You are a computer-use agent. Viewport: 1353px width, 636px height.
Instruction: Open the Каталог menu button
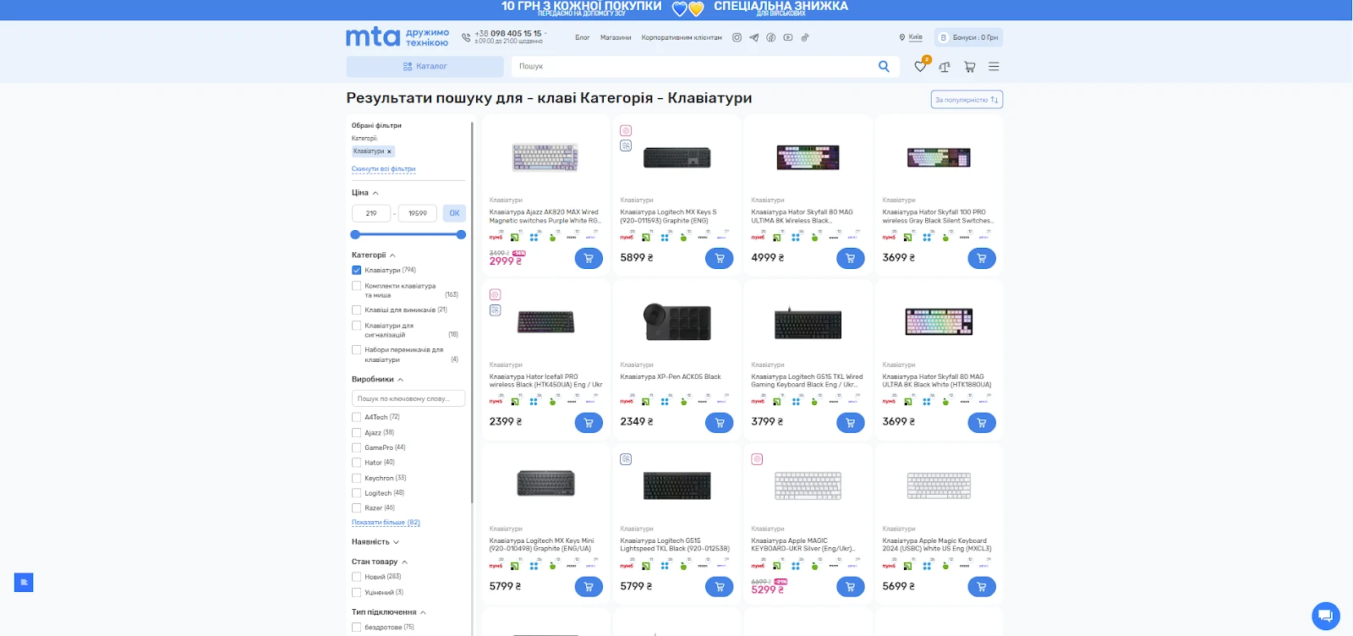[425, 66]
